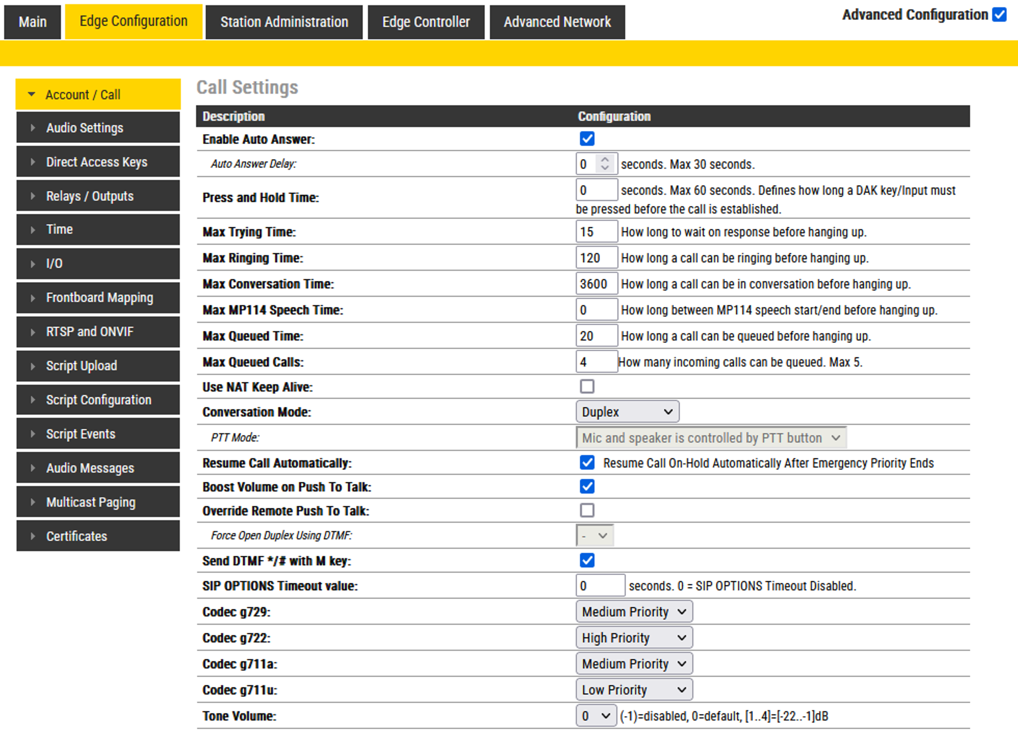Open Codec g722 priority dropdown
The height and width of the screenshot is (737, 1018).
click(633, 638)
